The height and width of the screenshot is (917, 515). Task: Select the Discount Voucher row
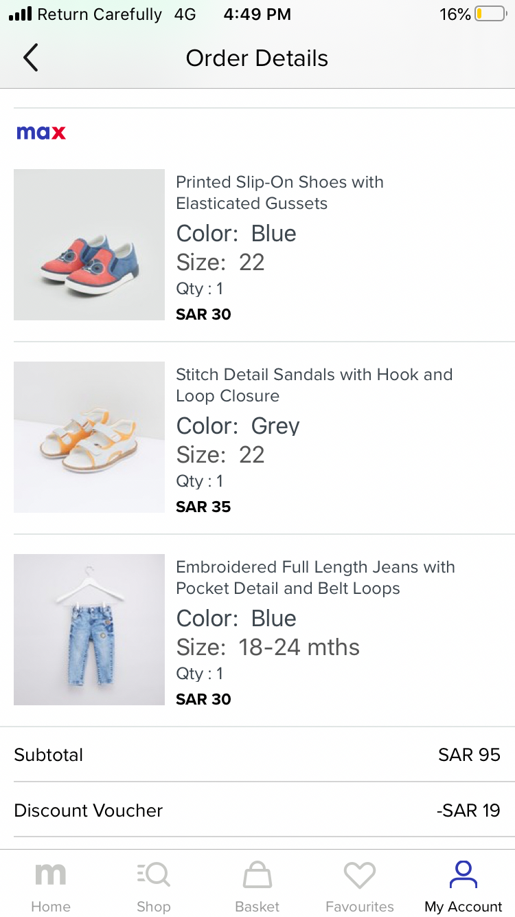click(257, 810)
